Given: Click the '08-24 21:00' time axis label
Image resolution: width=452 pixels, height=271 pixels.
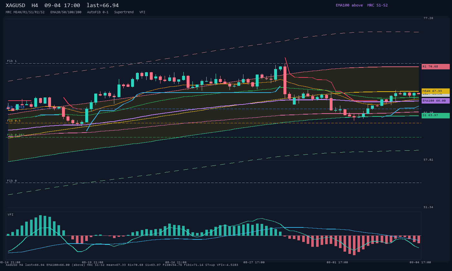Looking at the screenshot, I should pyautogui.click(x=176, y=262).
